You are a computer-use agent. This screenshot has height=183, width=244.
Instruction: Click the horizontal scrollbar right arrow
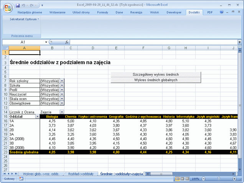click(233, 174)
